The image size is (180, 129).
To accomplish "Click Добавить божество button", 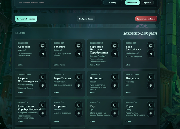I will [26, 19].
